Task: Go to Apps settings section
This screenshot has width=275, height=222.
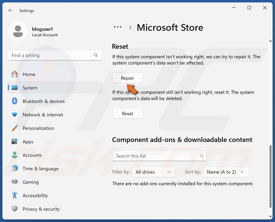Action: pyautogui.click(x=28, y=142)
